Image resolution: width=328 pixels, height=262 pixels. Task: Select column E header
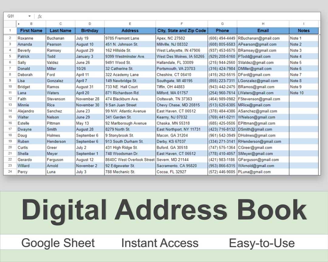[130, 24]
